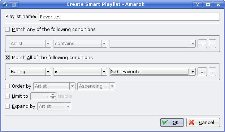Open the empty value combo box in Match Any
Image resolution: width=225 pixels, height=132 pixels.
point(152,44)
